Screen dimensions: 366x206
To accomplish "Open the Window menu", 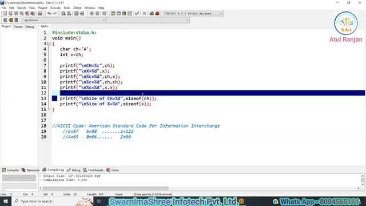I will click(x=90, y=7).
